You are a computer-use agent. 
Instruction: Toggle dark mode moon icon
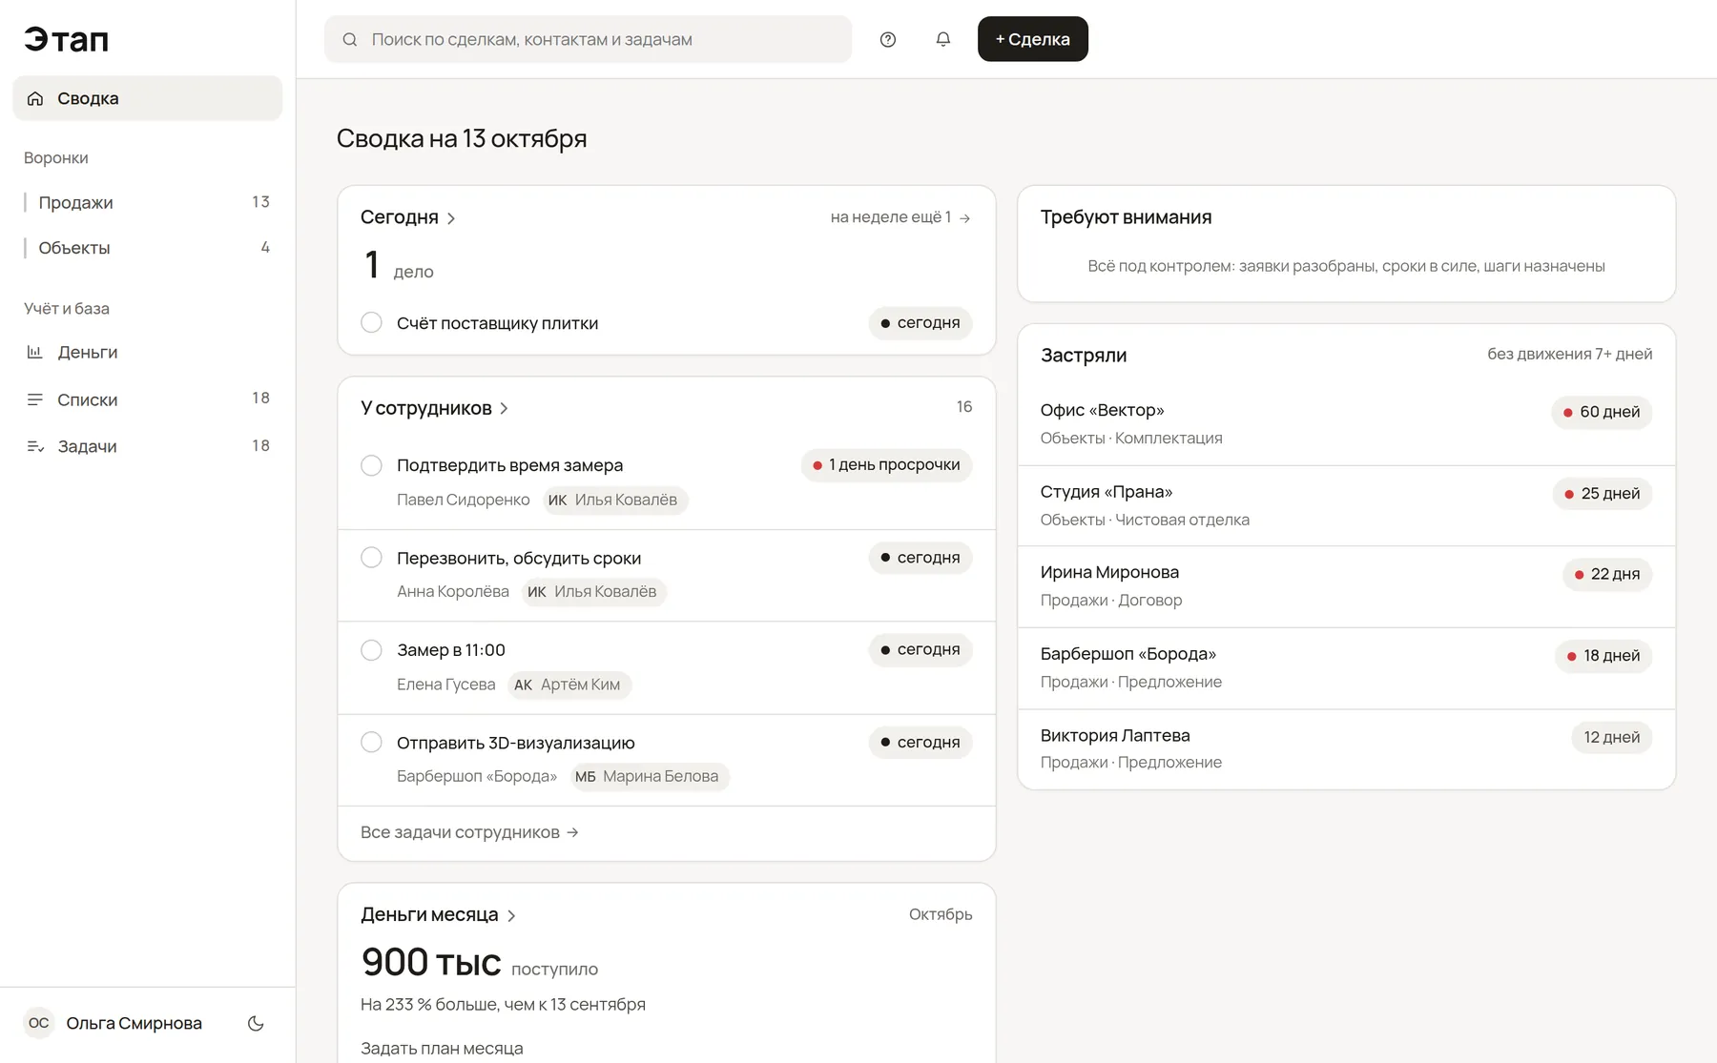(x=256, y=1023)
